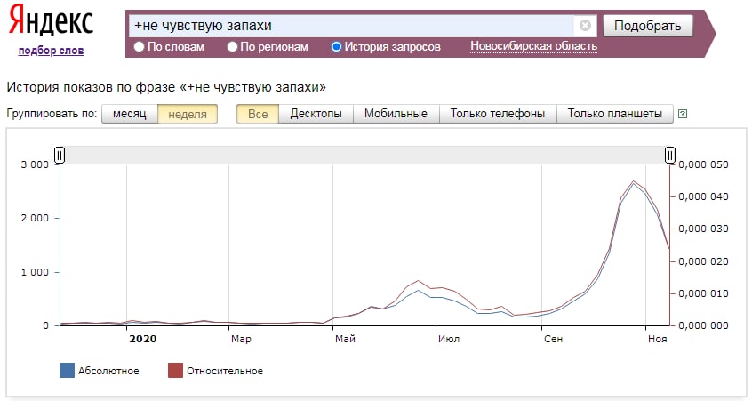The height and width of the screenshot is (401, 752).
Task: Click the 0,000 050 right axis value
Action: pyautogui.click(x=703, y=164)
